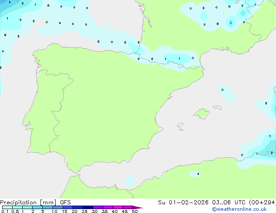This screenshot has height=213, width=276.
Task: Click the "0.5" legend scale label
Action: coord(15,211)
